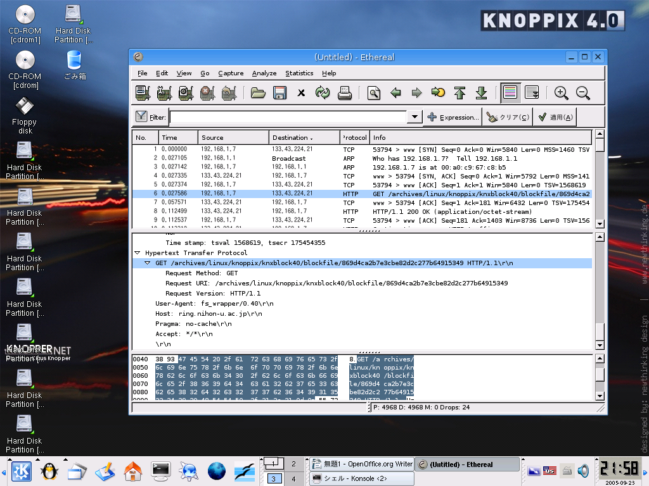The height and width of the screenshot is (486, 649).
Task: Click the Filter button
Action: coord(151,117)
